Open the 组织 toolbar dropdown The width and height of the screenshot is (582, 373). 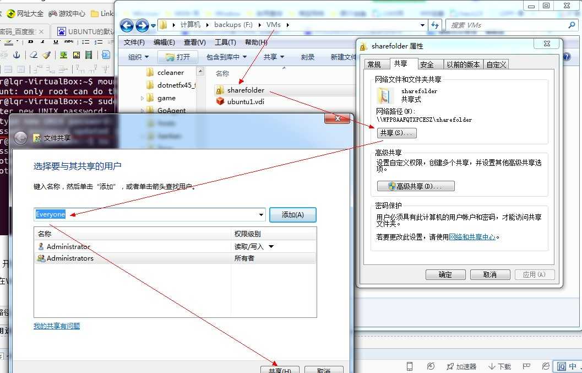coord(138,57)
